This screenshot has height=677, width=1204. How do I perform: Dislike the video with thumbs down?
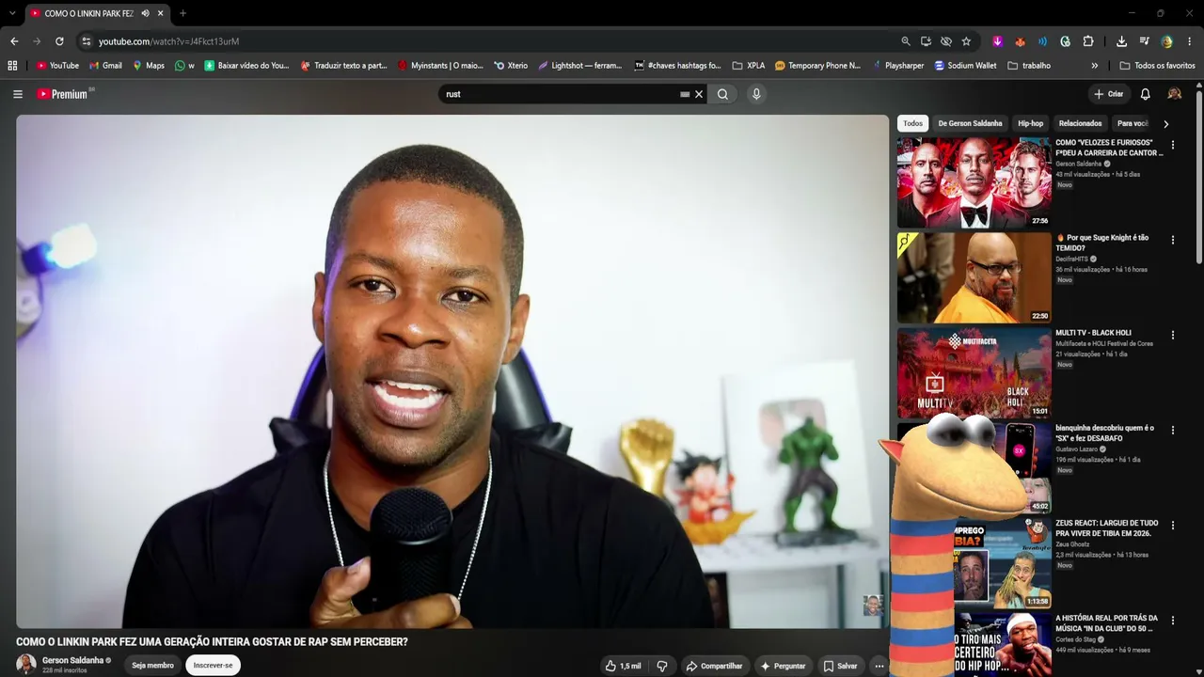pos(662,666)
